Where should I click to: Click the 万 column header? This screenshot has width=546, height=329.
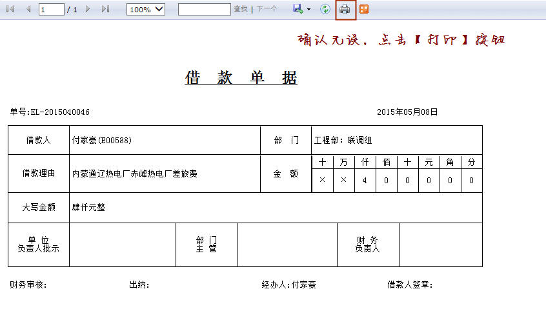(x=344, y=162)
